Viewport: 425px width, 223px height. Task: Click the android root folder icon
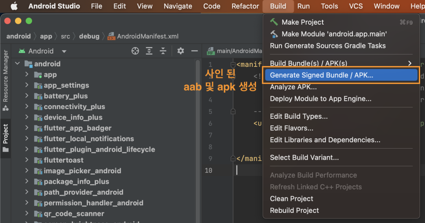coord(29,64)
